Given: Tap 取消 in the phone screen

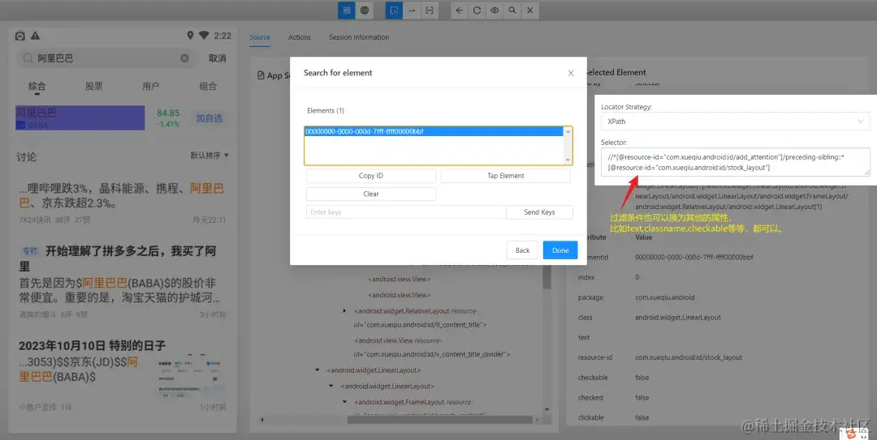Looking at the screenshot, I should [218, 58].
